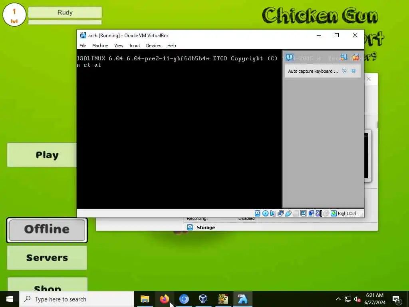Click inside the ISOLINUX VM screen

[179, 129]
